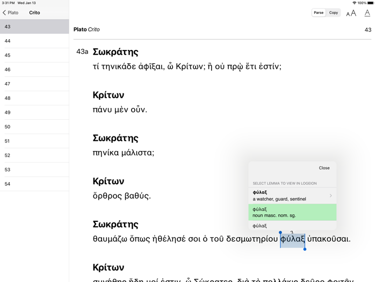Select section 54 in the sidebar
The height and width of the screenshot is (282, 376).
34,184
